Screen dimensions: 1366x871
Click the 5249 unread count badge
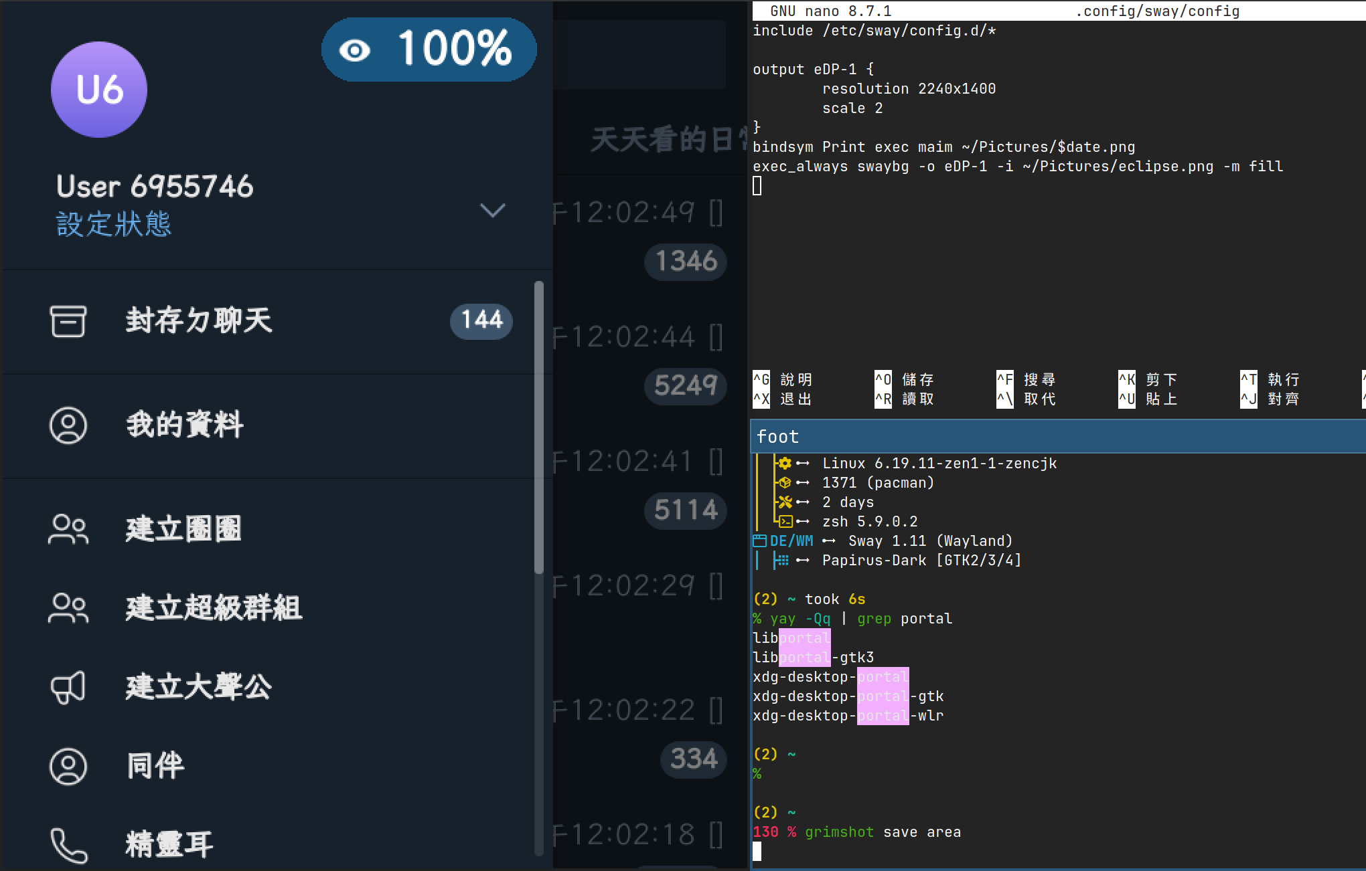[x=686, y=385]
